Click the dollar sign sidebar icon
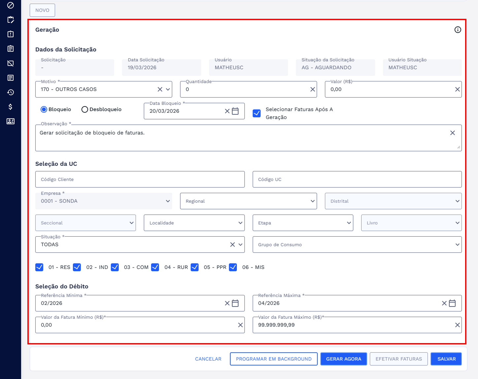This screenshot has width=478, height=379. [11, 107]
